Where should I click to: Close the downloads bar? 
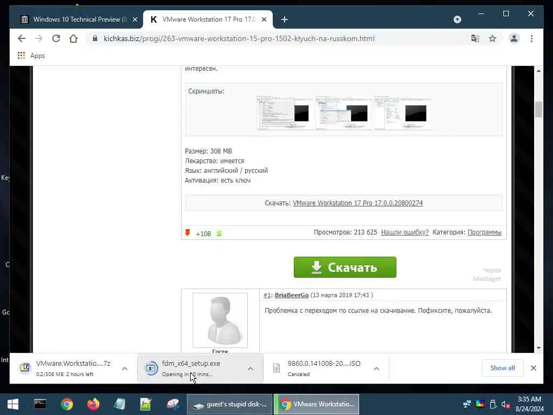coord(533,368)
